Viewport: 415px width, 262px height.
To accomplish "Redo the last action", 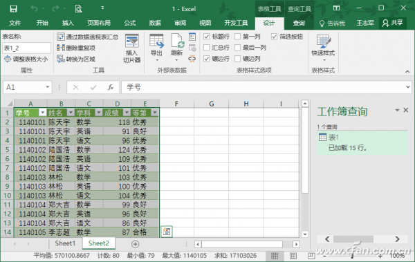I will point(55,9).
